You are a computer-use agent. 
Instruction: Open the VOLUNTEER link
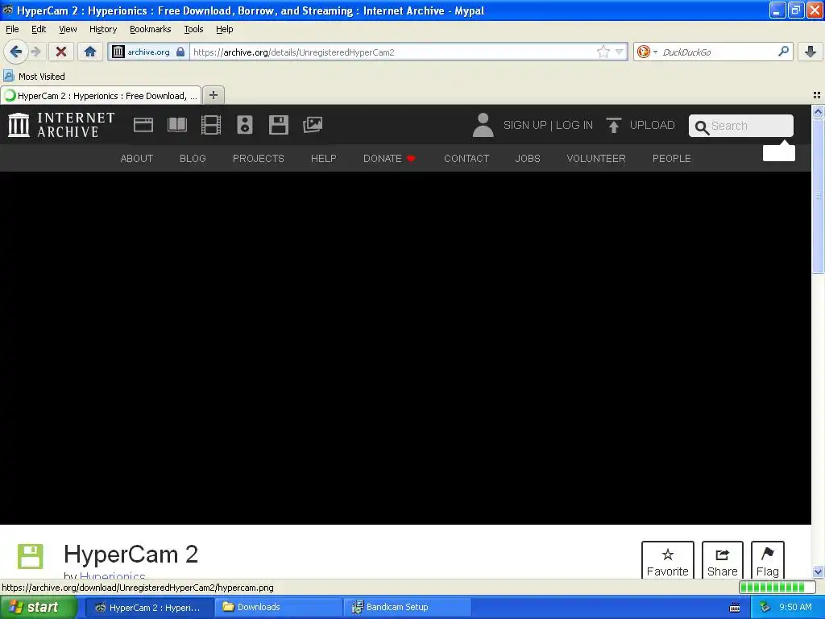tap(596, 159)
